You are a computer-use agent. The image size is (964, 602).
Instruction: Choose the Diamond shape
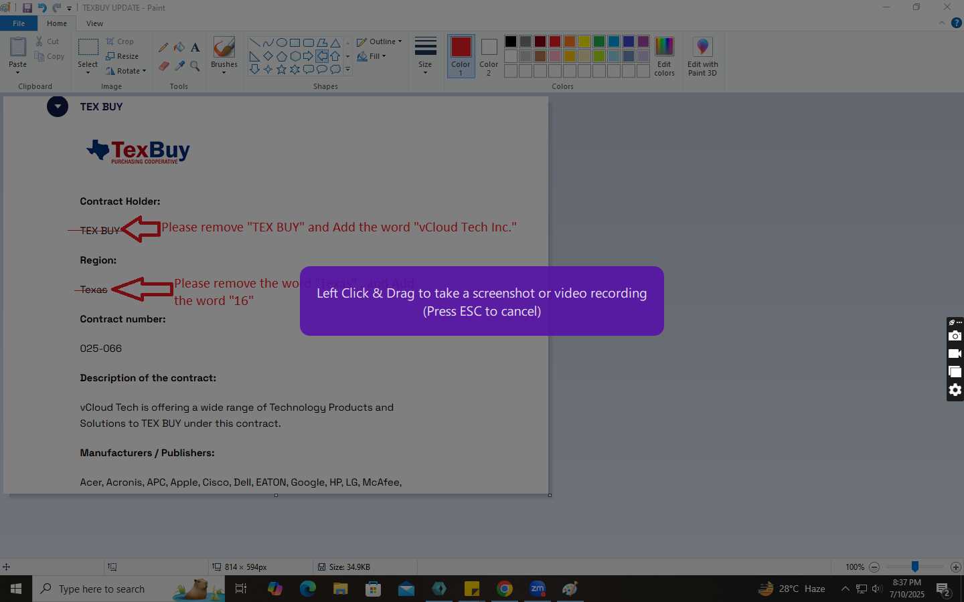tap(268, 56)
